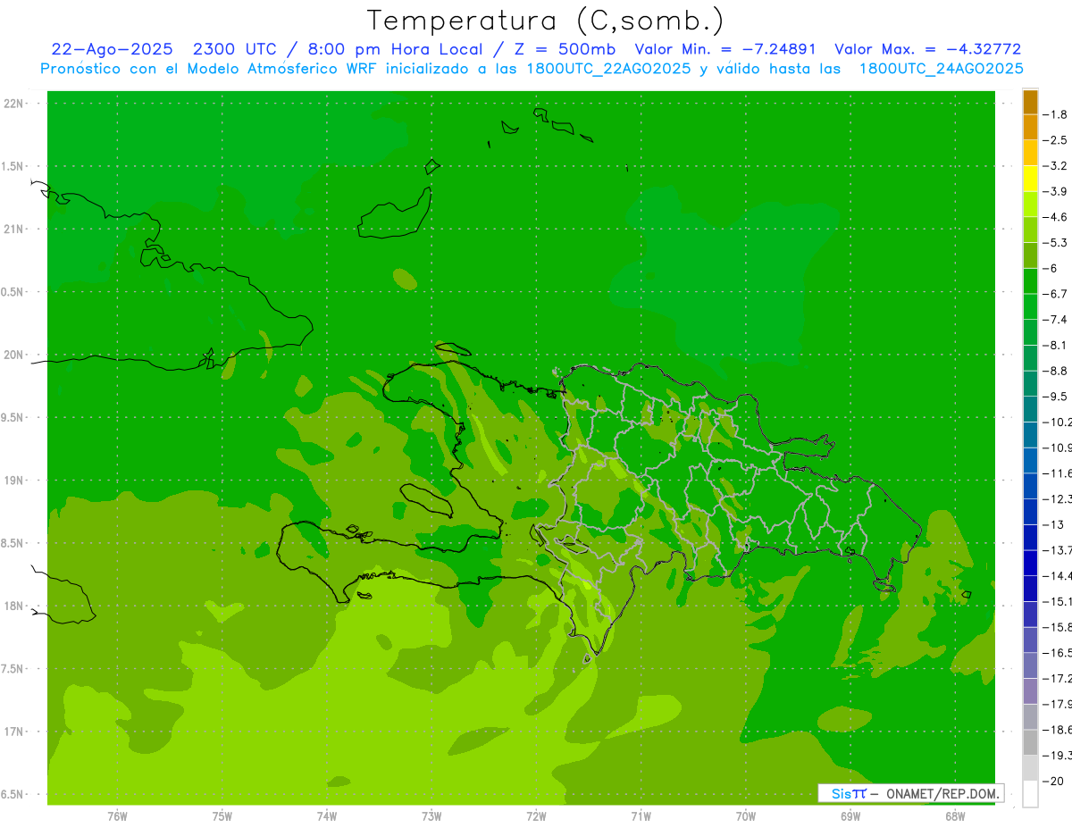
Task: Click the '21N' latitude label
Action: pos(14,230)
